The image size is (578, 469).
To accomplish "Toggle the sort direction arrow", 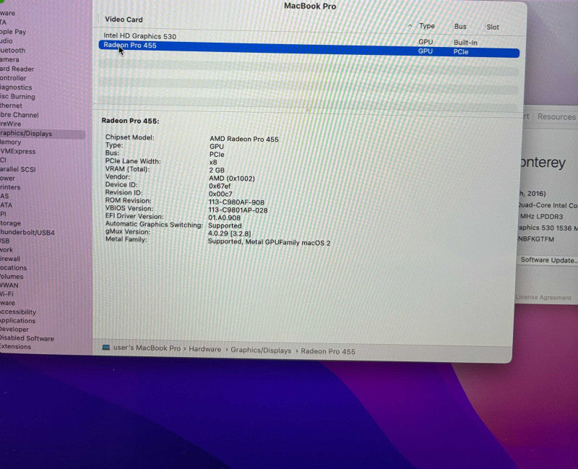I will pyautogui.click(x=410, y=26).
